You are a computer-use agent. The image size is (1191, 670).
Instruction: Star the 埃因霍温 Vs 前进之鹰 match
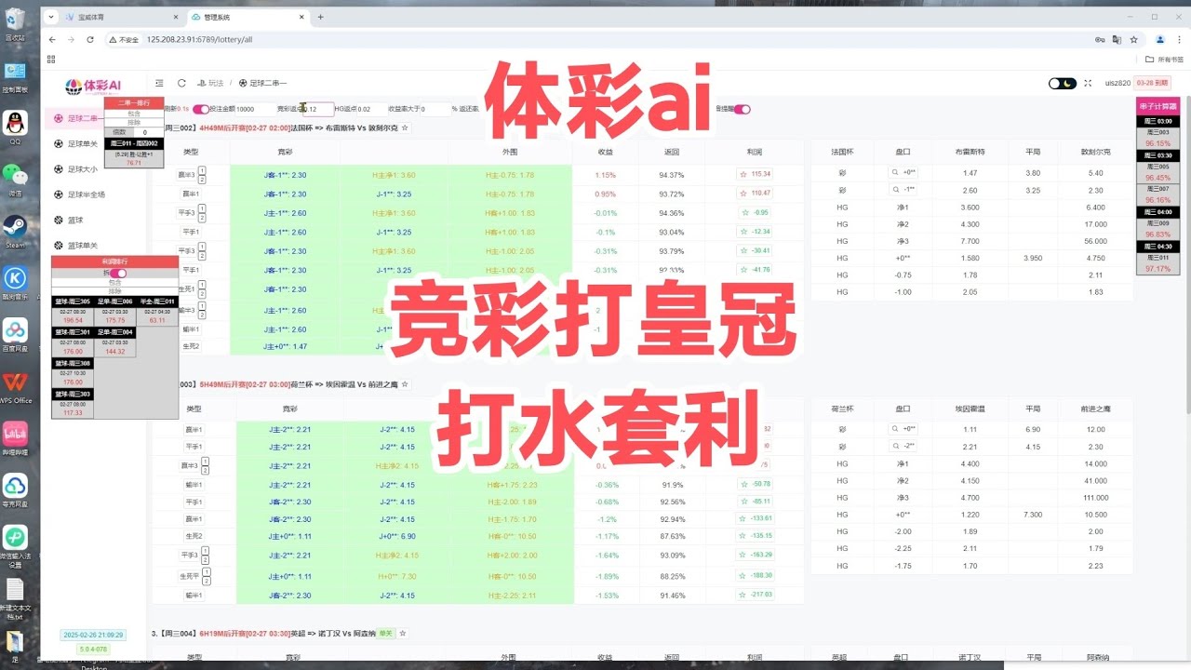(405, 384)
